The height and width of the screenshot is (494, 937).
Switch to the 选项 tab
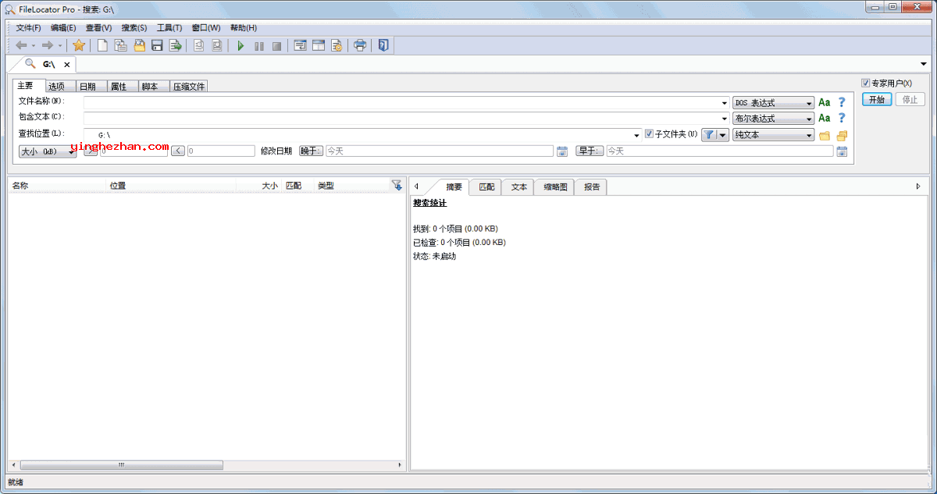pos(59,87)
